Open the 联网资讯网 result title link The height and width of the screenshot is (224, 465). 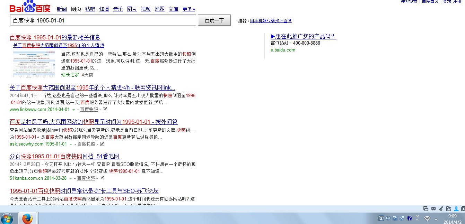93,87
